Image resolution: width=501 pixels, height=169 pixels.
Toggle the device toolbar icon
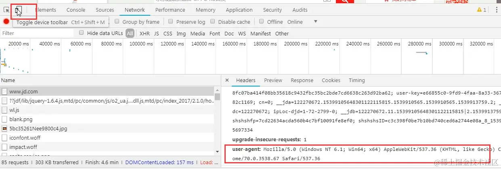click(x=19, y=10)
